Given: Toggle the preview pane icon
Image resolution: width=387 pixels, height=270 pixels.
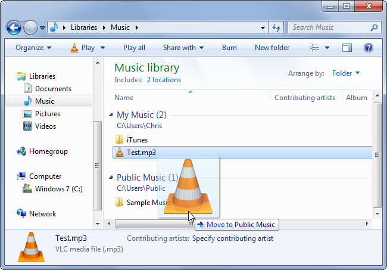Looking at the screenshot, I should coord(347,48).
